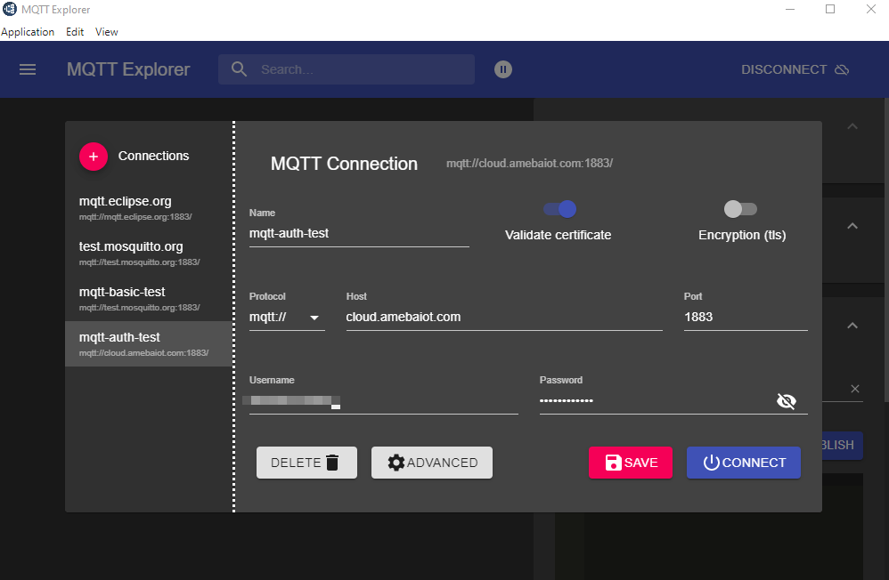Open the hamburger navigation menu

(28, 69)
